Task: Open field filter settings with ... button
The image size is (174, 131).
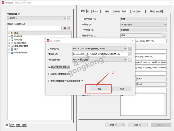Action: 69,18
